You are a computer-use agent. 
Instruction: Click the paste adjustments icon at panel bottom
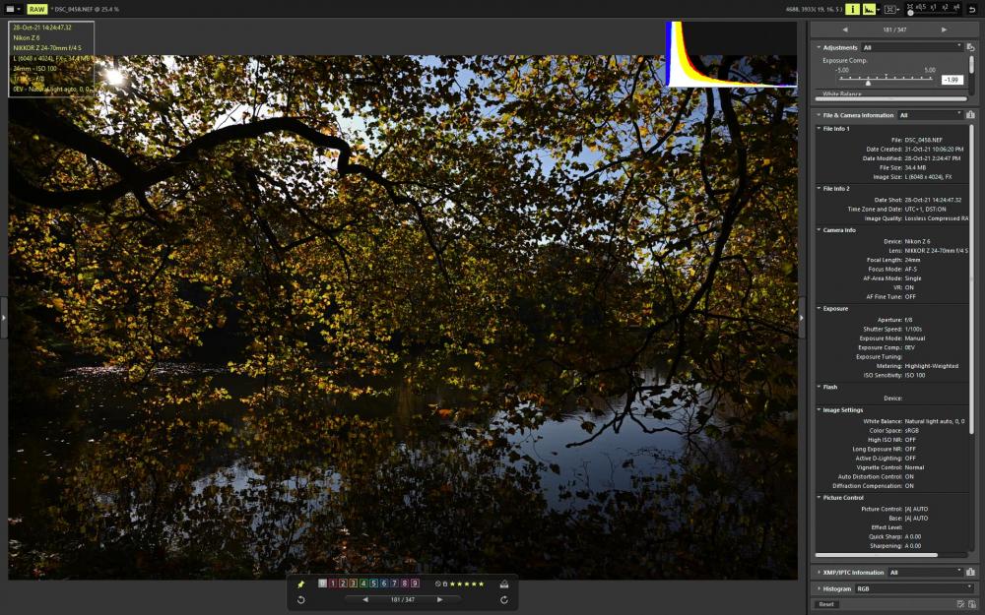(x=971, y=604)
